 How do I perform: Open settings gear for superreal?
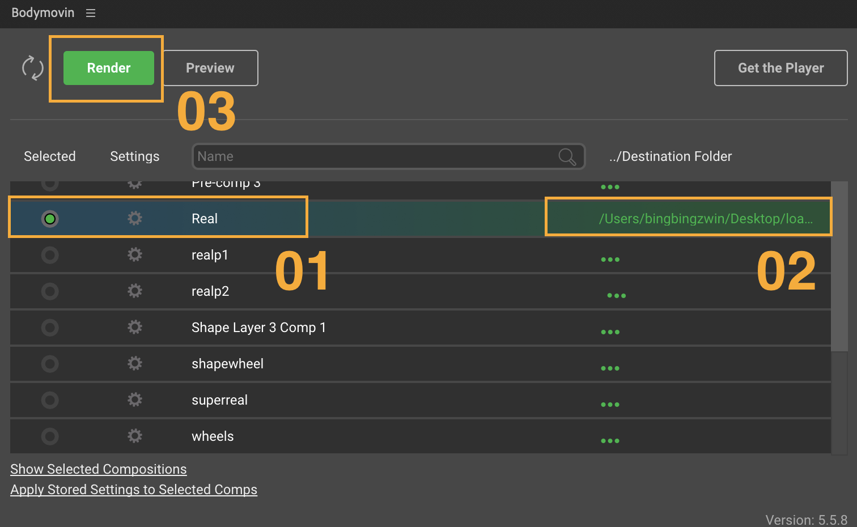point(134,399)
